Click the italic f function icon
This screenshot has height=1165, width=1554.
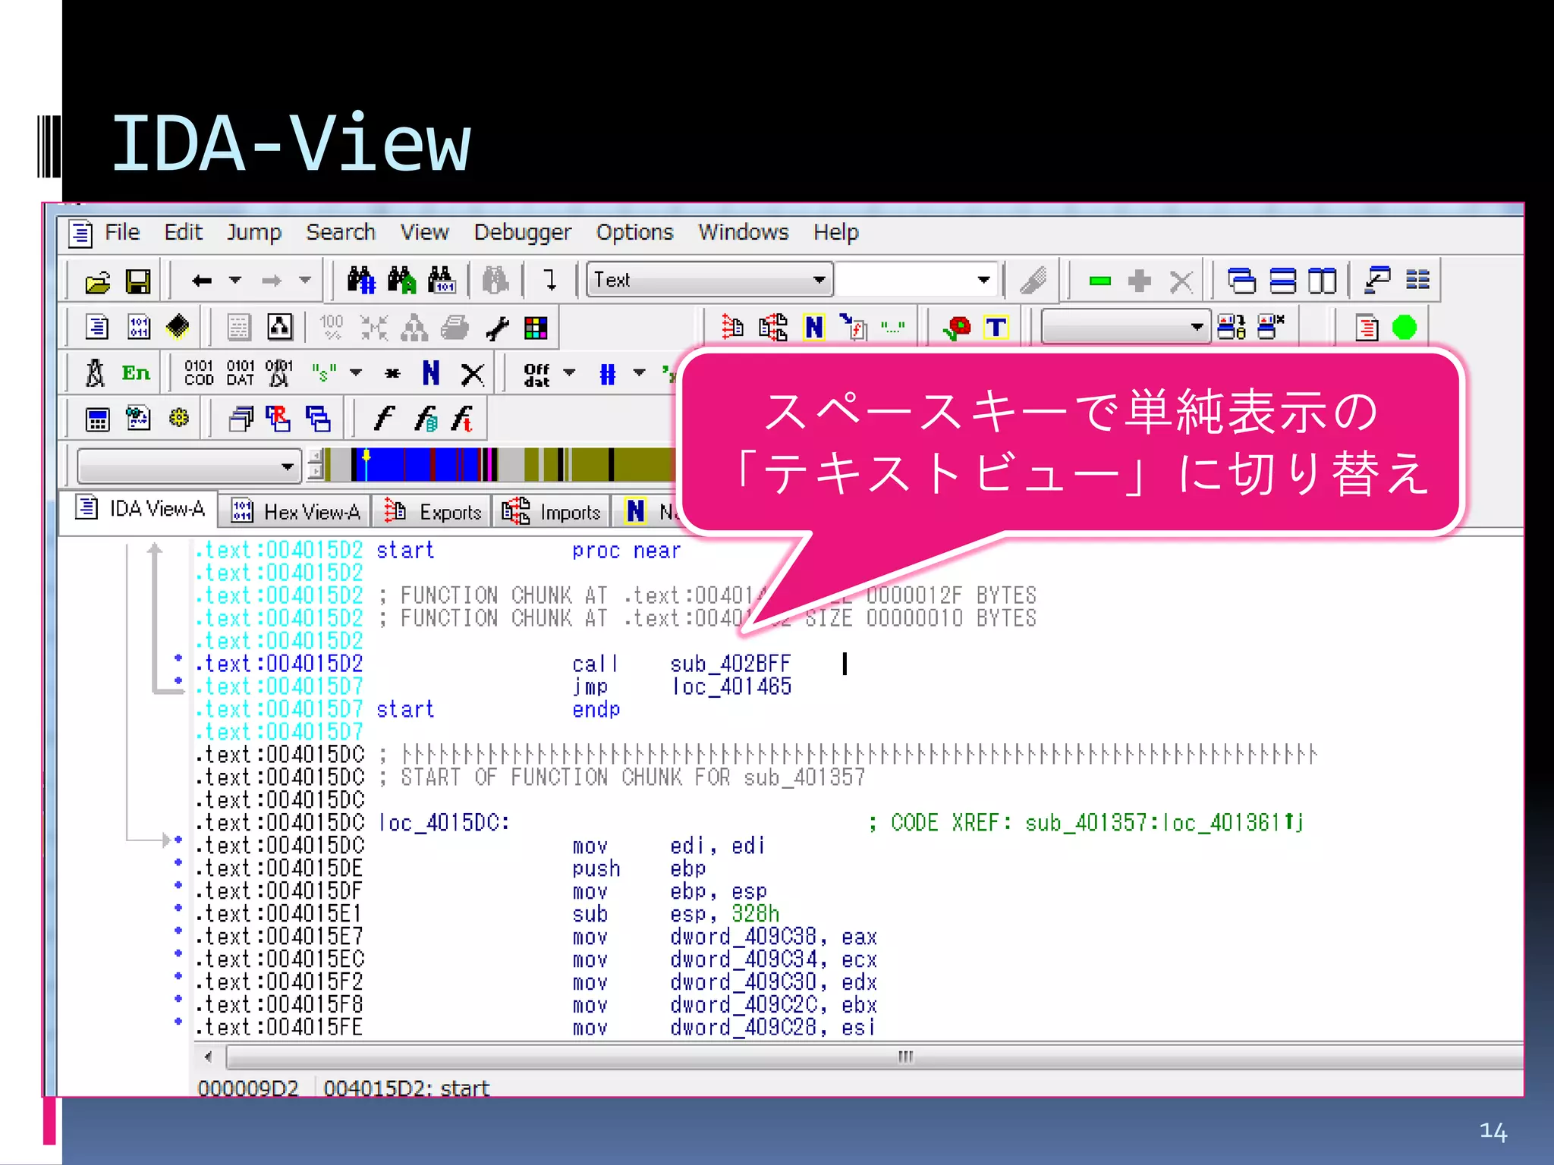point(385,418)
